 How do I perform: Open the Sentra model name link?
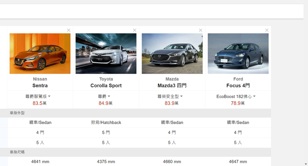click(40, 86)
